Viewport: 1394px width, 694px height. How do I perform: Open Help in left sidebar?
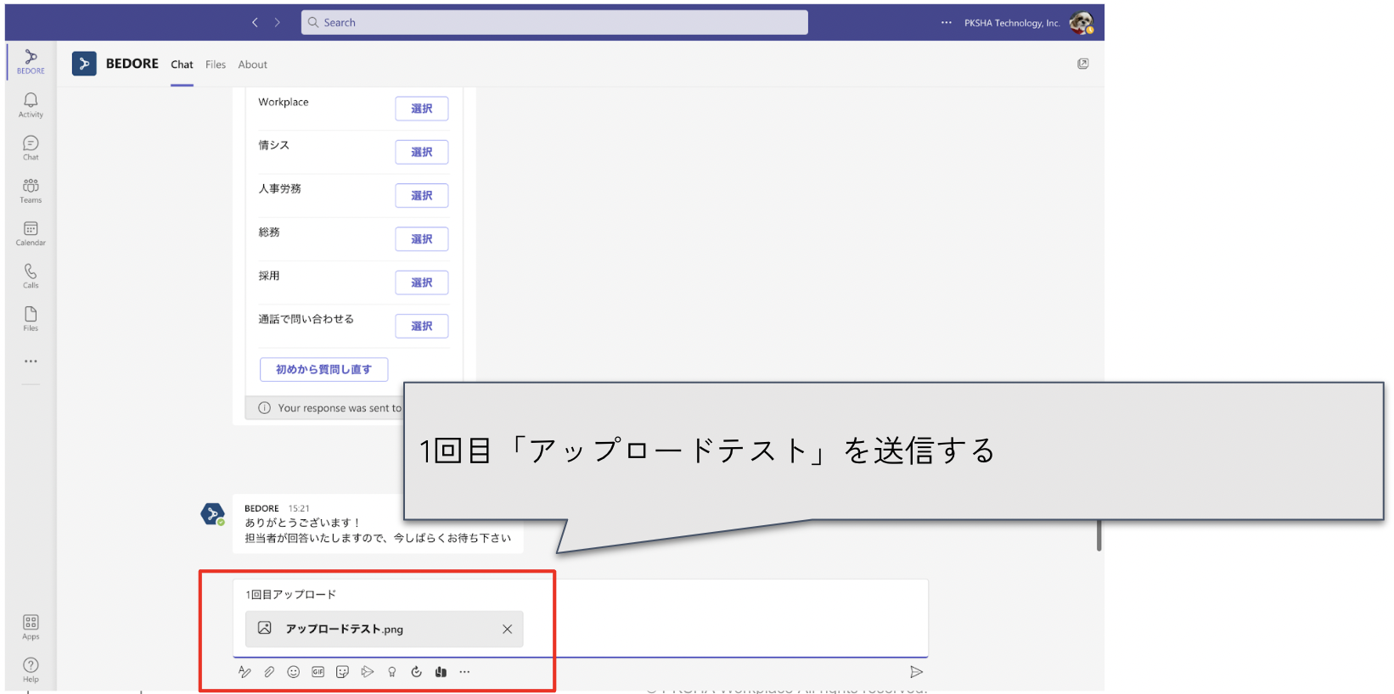[x=31, y=669]
